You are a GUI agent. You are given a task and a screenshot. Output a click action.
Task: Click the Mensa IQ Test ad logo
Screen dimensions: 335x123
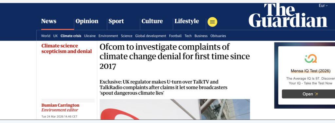(x=310, y=59)
